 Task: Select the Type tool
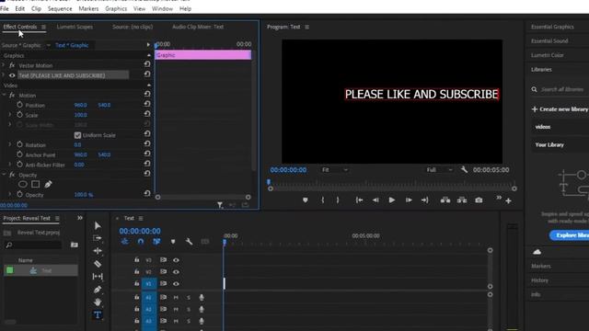click(x=98, y=314)
